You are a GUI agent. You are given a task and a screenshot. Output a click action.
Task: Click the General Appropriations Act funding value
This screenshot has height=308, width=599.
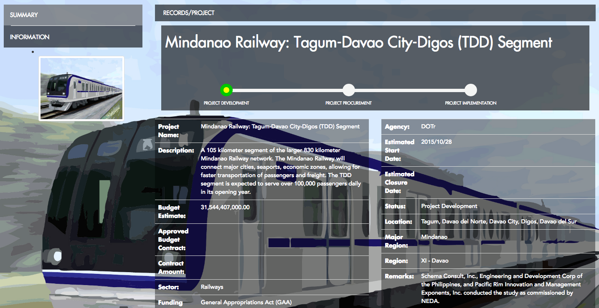point(246,303)
